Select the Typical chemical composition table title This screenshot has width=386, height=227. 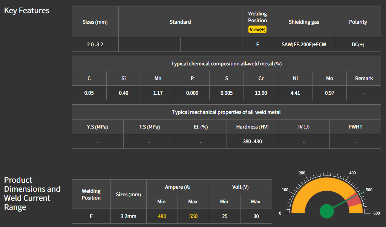[226, 64]
